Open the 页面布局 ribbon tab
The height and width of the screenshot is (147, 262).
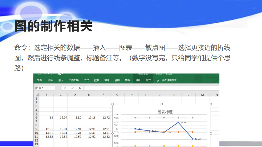[x=73, y=80]
